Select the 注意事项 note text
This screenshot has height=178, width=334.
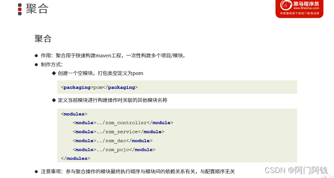coord(138,171)
